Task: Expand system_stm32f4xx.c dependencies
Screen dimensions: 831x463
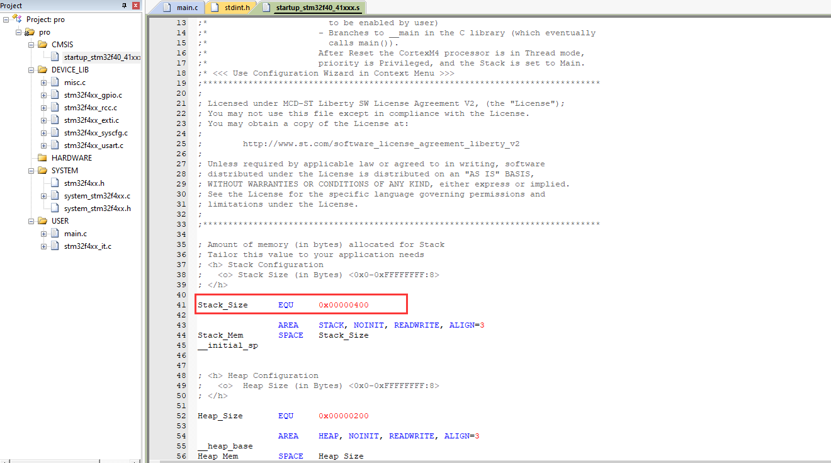Action: click(x=44, y=196)
